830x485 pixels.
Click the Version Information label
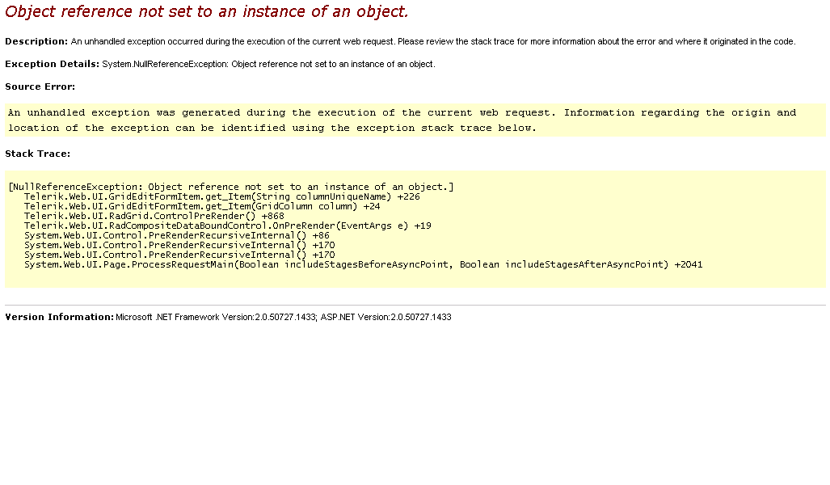pyautogui.click(x=59, y=317)
